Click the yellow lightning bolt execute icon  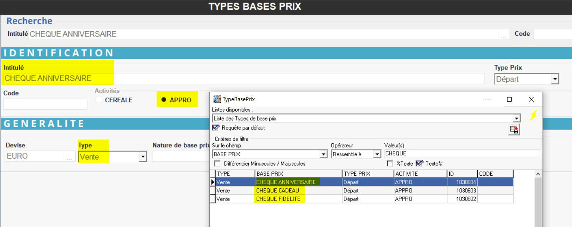pos(534,116)
